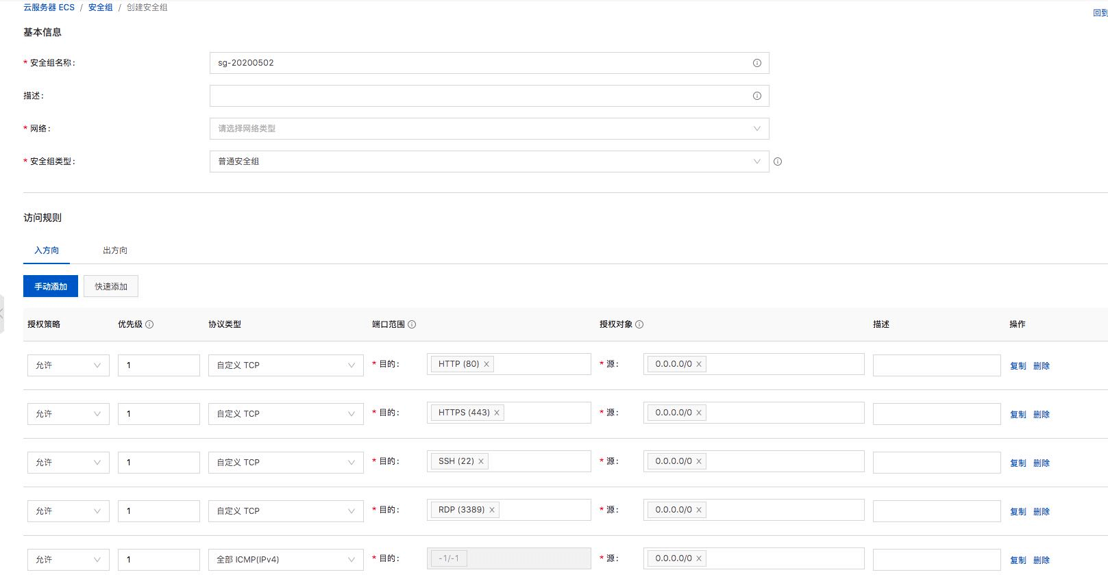
Task: Open the 网络 network type dropdown
Action: [x=489, y=129]
